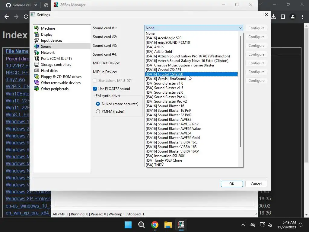Open the clock and date in taskbar
Image resolution: width=309 pixels, height=232 pixels.
click(287, 225)
